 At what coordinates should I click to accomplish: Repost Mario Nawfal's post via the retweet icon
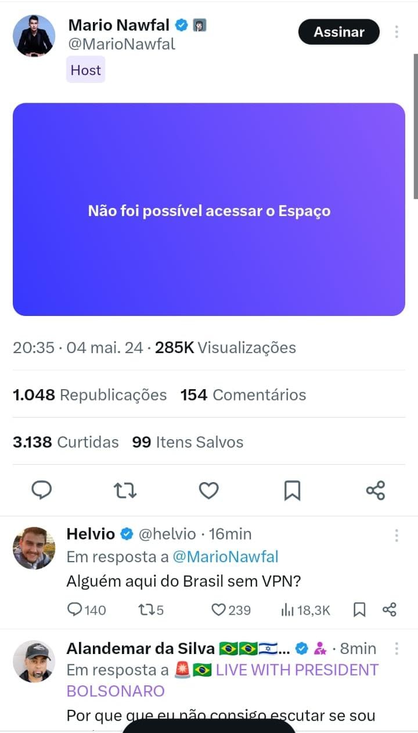tap(125, 491)
